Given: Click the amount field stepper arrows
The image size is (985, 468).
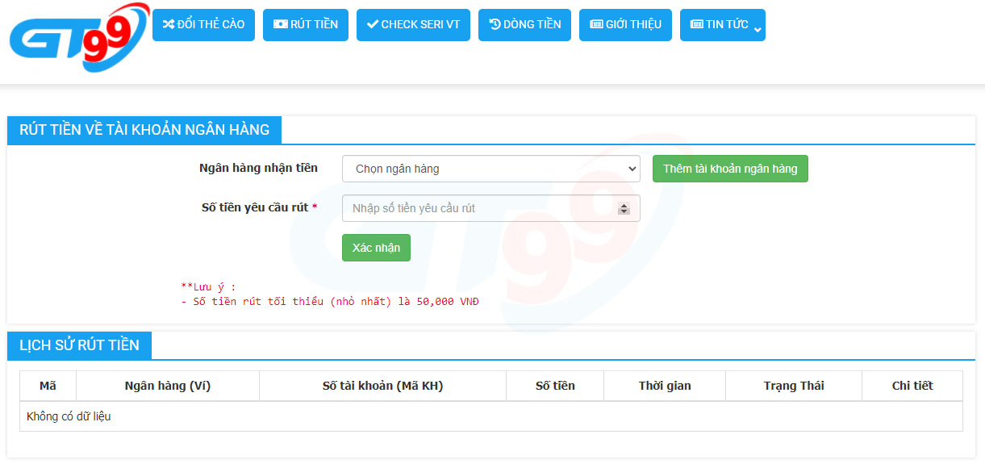Looking at the screenshot, I should click(x=624, y=208).
